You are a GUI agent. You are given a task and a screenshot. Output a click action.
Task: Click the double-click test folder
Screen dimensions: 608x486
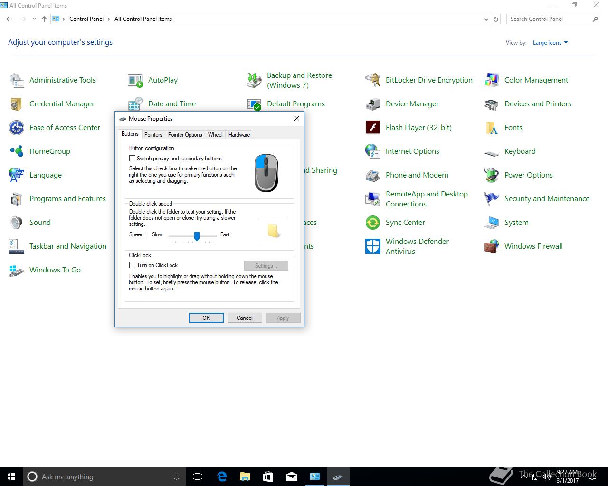pyautogui.click(x=274, y=231)
